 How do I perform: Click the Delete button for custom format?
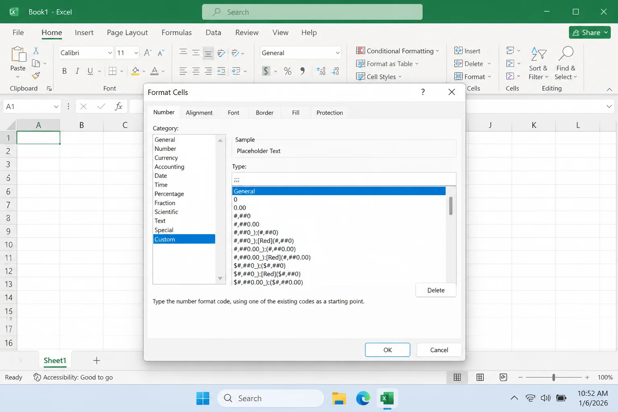click(436, 290)
